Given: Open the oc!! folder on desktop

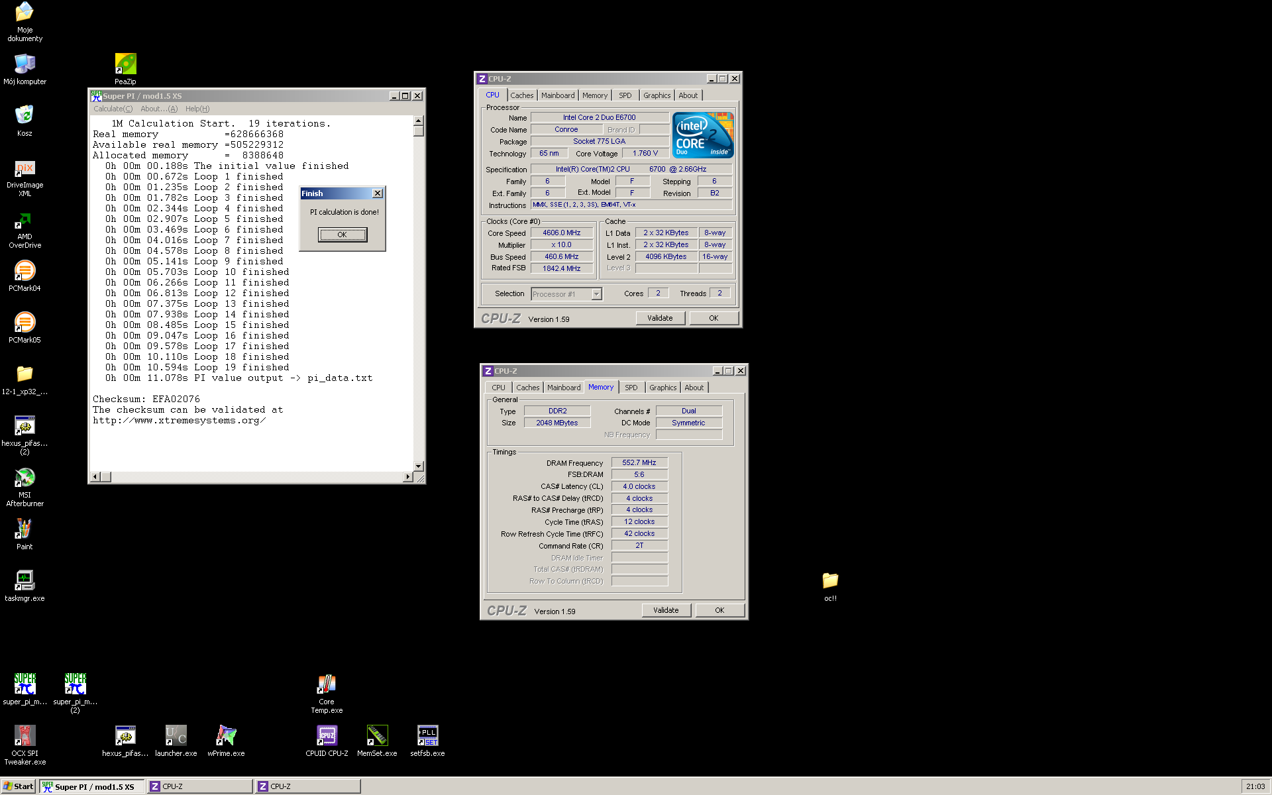Looking at the screenshot, I should [830, 586].
